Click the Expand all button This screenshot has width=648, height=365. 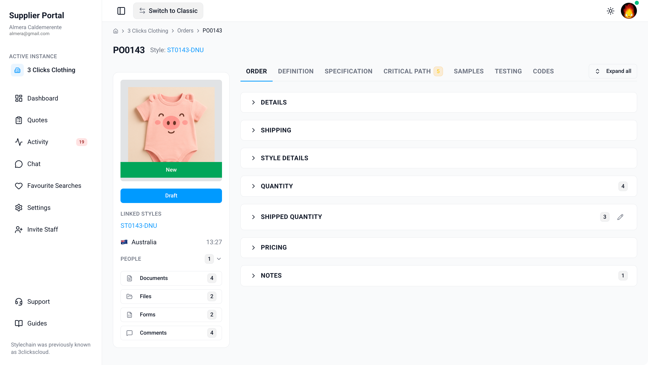(613, 71)
